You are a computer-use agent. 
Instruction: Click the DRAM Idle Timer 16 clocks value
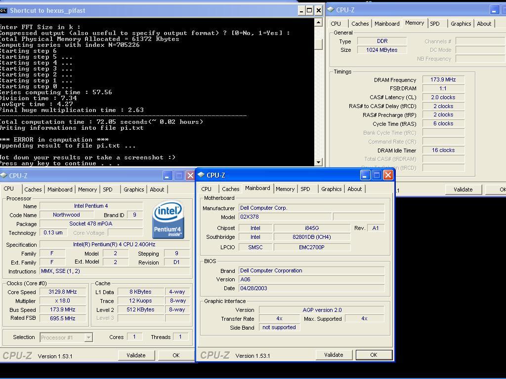443,150
